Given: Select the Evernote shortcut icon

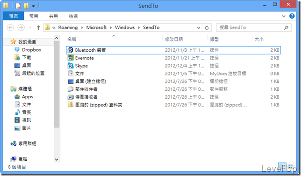Looking at the screenshot, I should pyautogui.click(x=71, y=58).
